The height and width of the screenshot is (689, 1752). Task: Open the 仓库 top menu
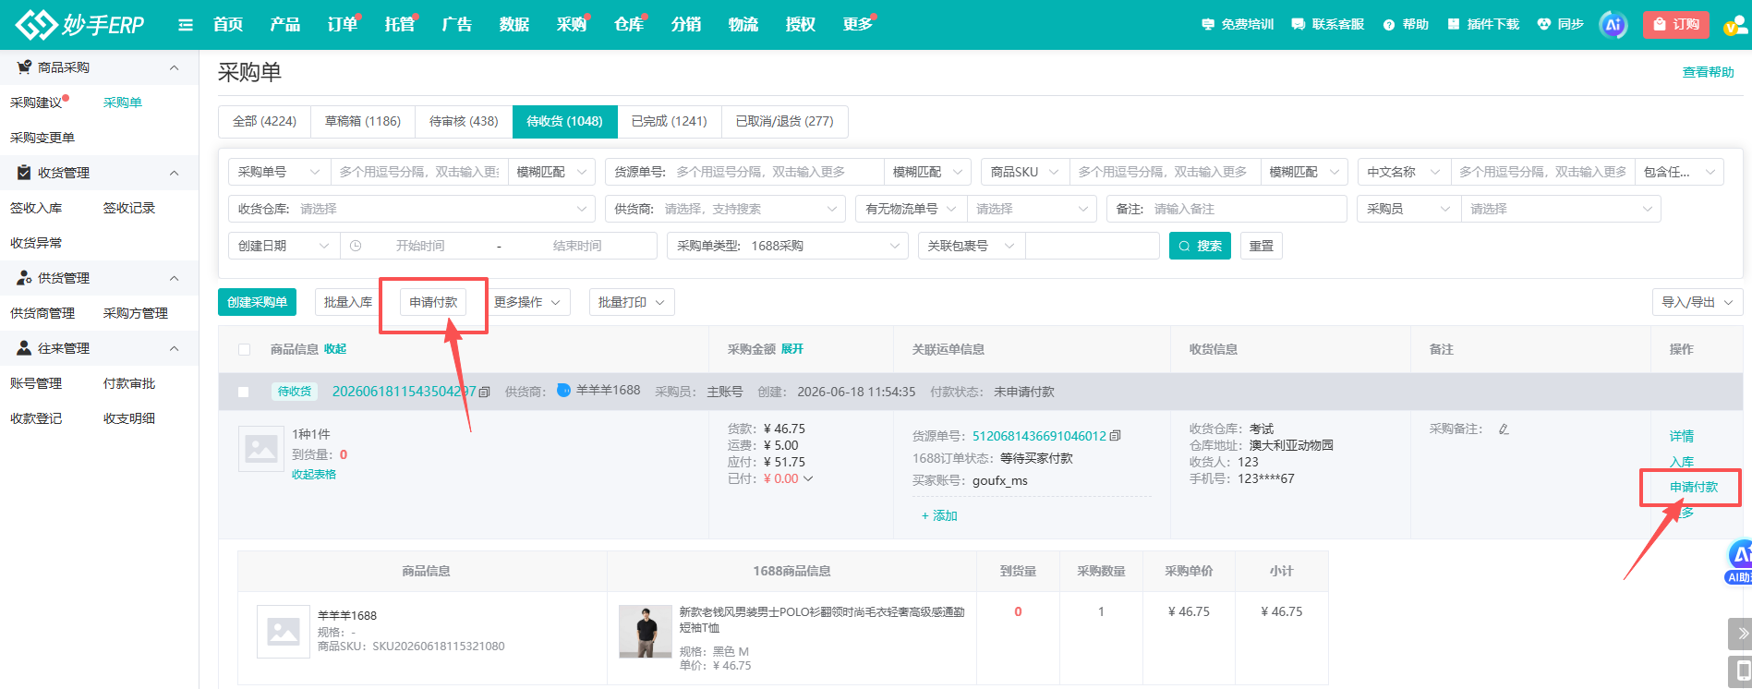(629, 24)
